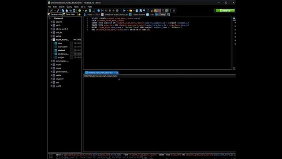
Task: Run the query with the blue play icon
Action: coord(124,11)
